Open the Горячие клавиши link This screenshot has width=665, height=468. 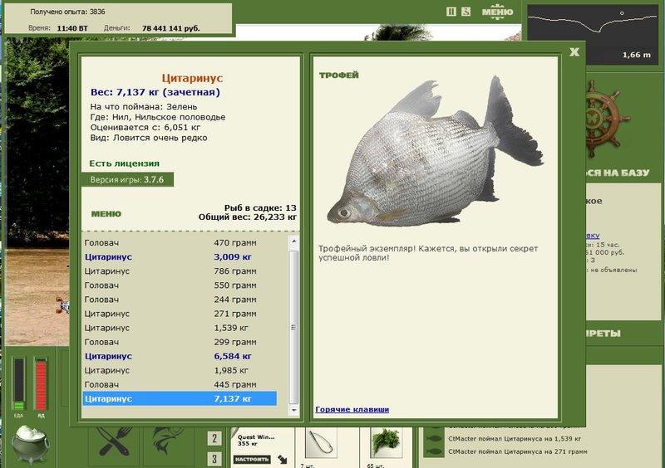click(x=352, y=409)
